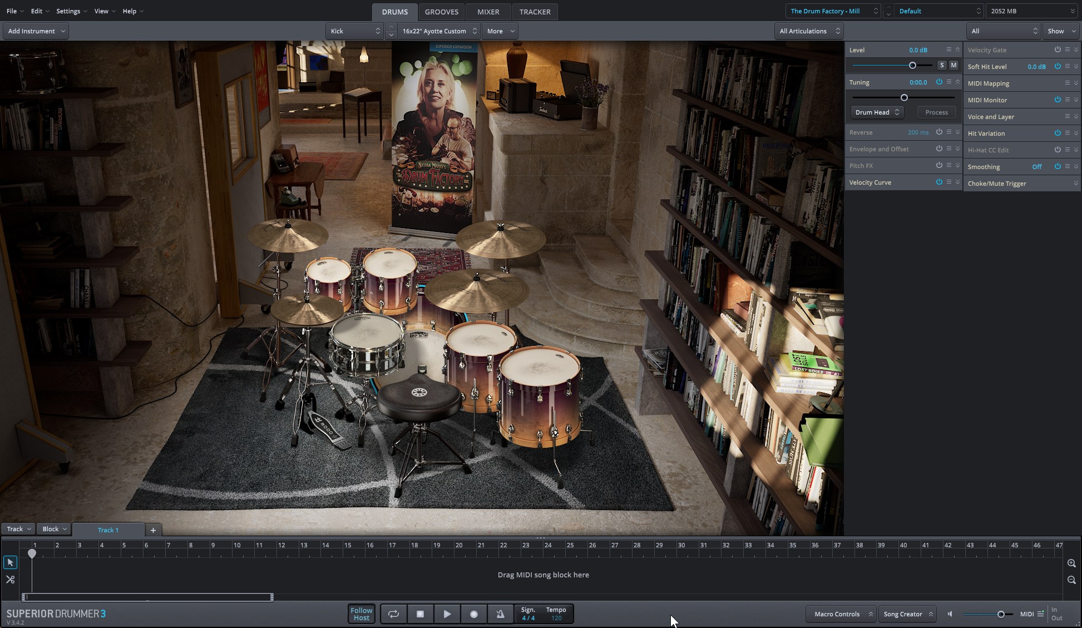
Task: Start playback with the Play button
Action: coord(447,614)
